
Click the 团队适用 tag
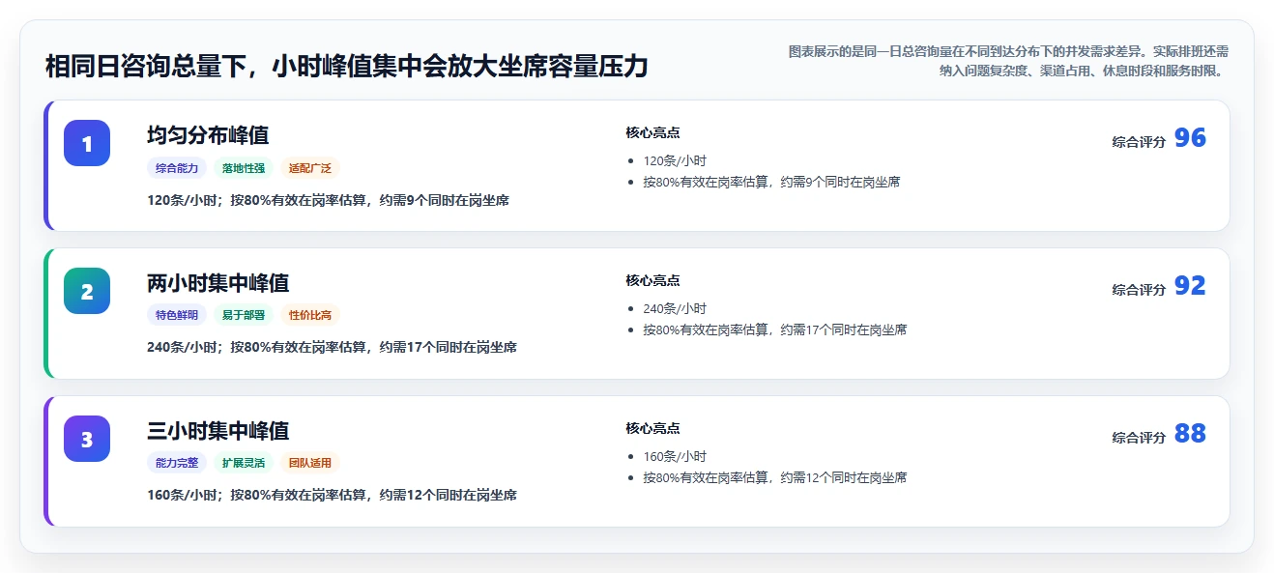pyautogui.click(x=310, y=463)
